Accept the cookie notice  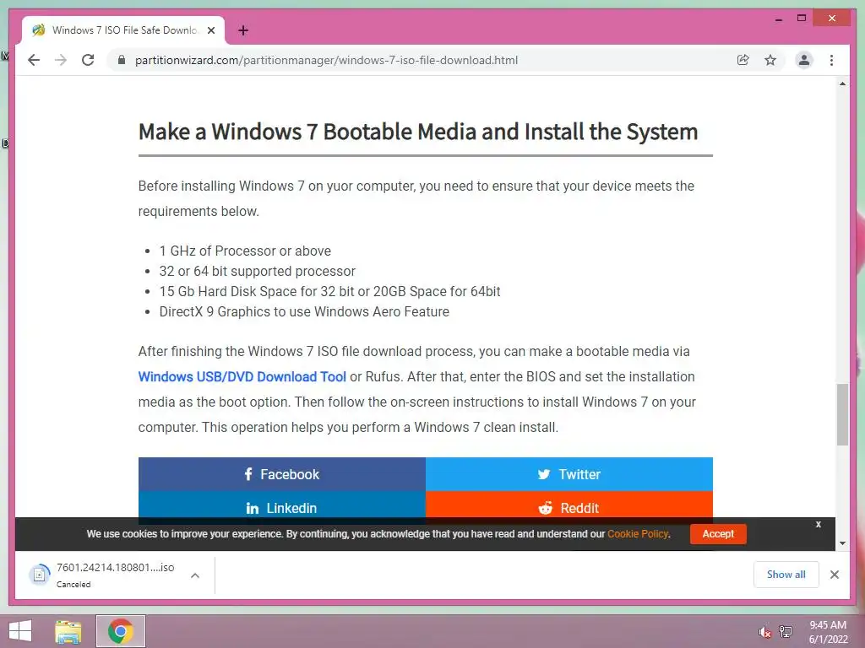point(718,534)
